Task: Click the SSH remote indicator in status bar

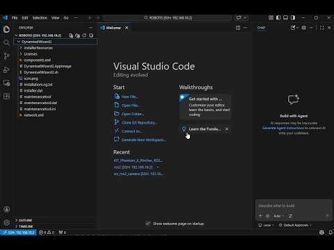Action: [x=18, y=232]
